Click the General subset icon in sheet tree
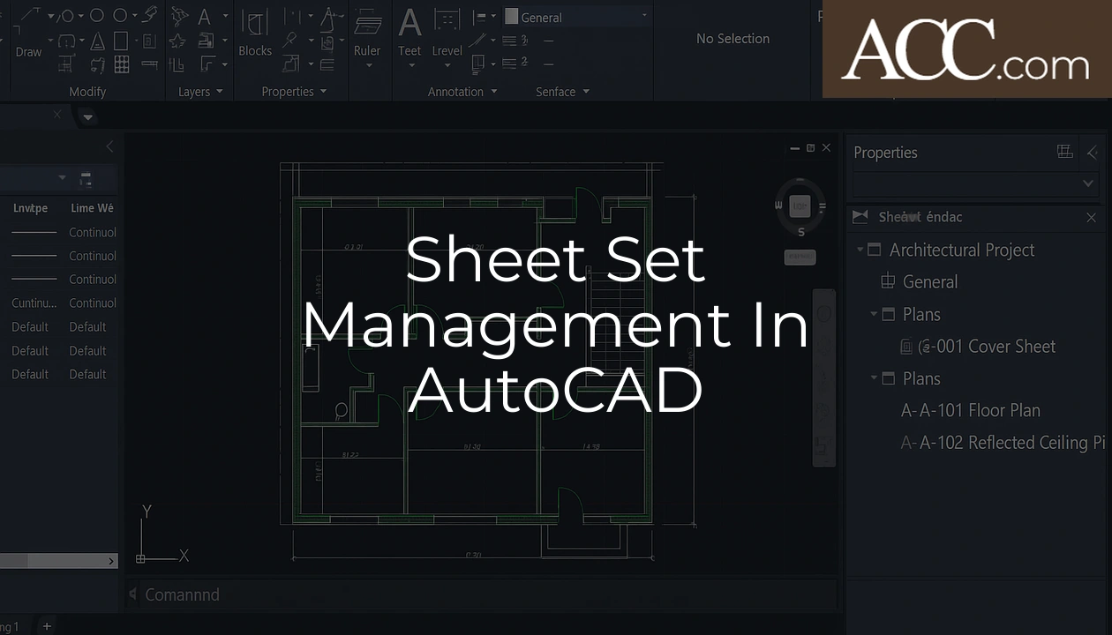1112x635 pixels. (888, 282)
